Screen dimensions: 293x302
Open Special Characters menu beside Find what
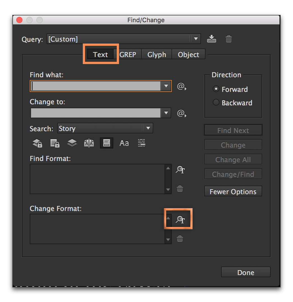coord(181,87)
